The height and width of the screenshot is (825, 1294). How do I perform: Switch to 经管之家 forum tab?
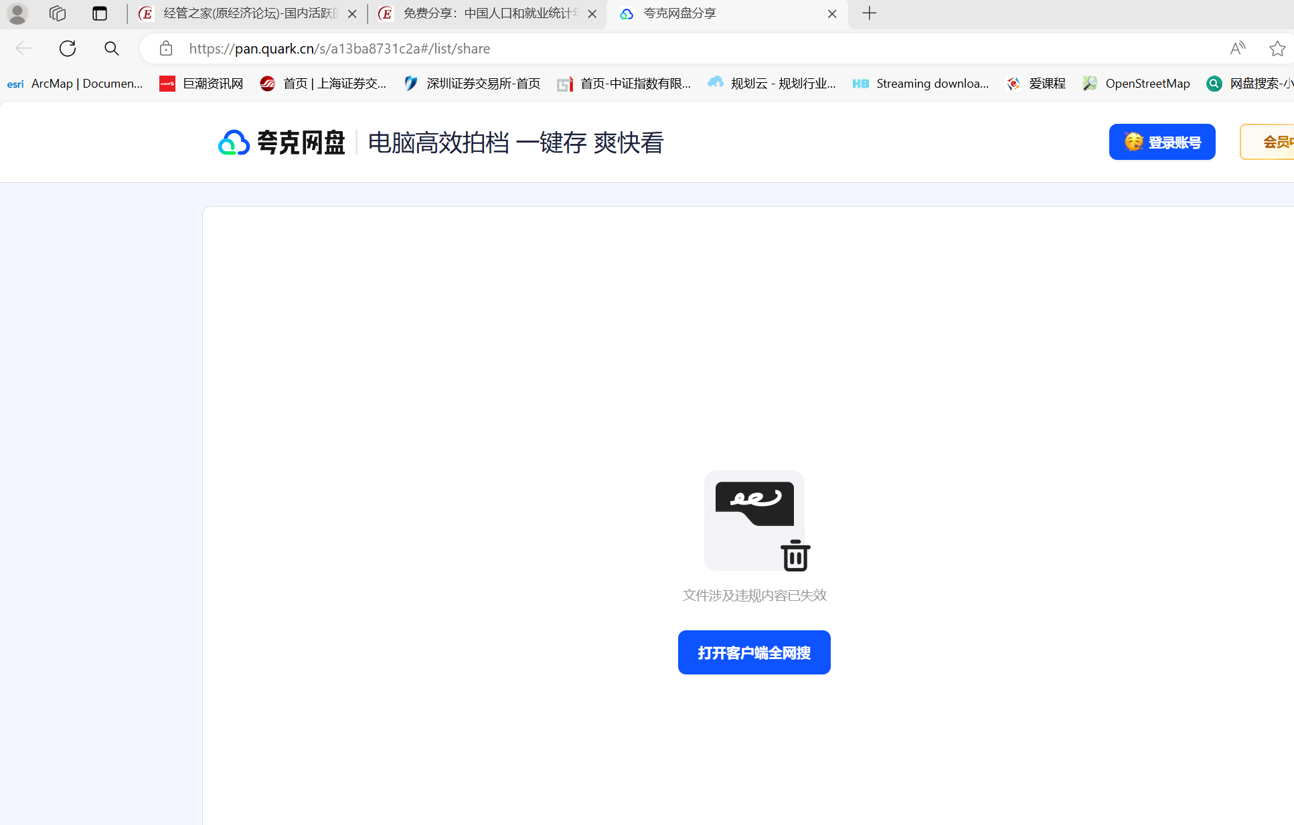tap(248, 13)
